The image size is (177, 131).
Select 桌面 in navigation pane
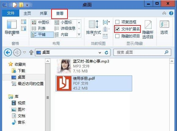[x=24, y=77]
